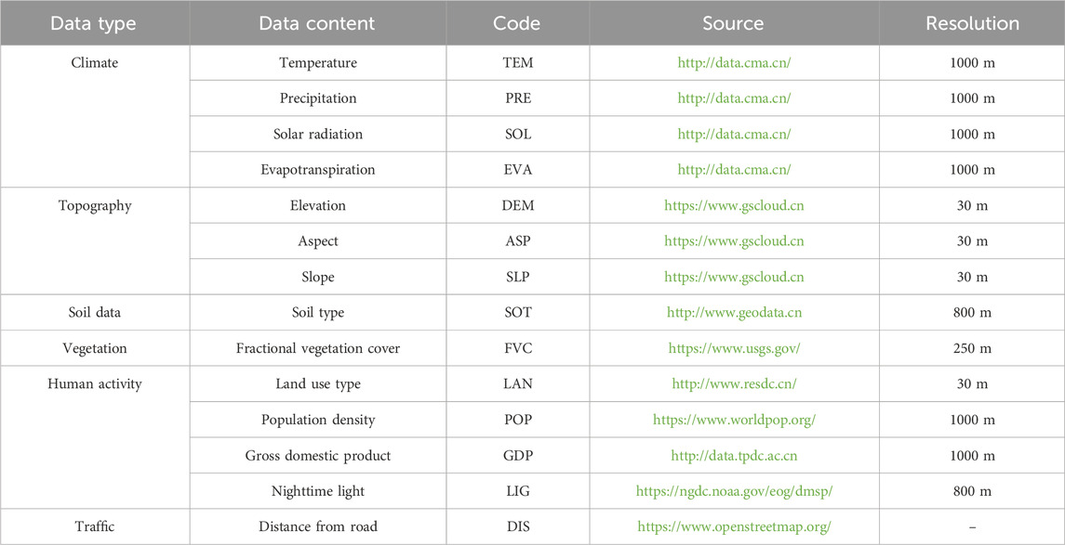Open the data.cma.cn link for Temperature
This screenshot has width=1065, height=545.
pos(734,63)
